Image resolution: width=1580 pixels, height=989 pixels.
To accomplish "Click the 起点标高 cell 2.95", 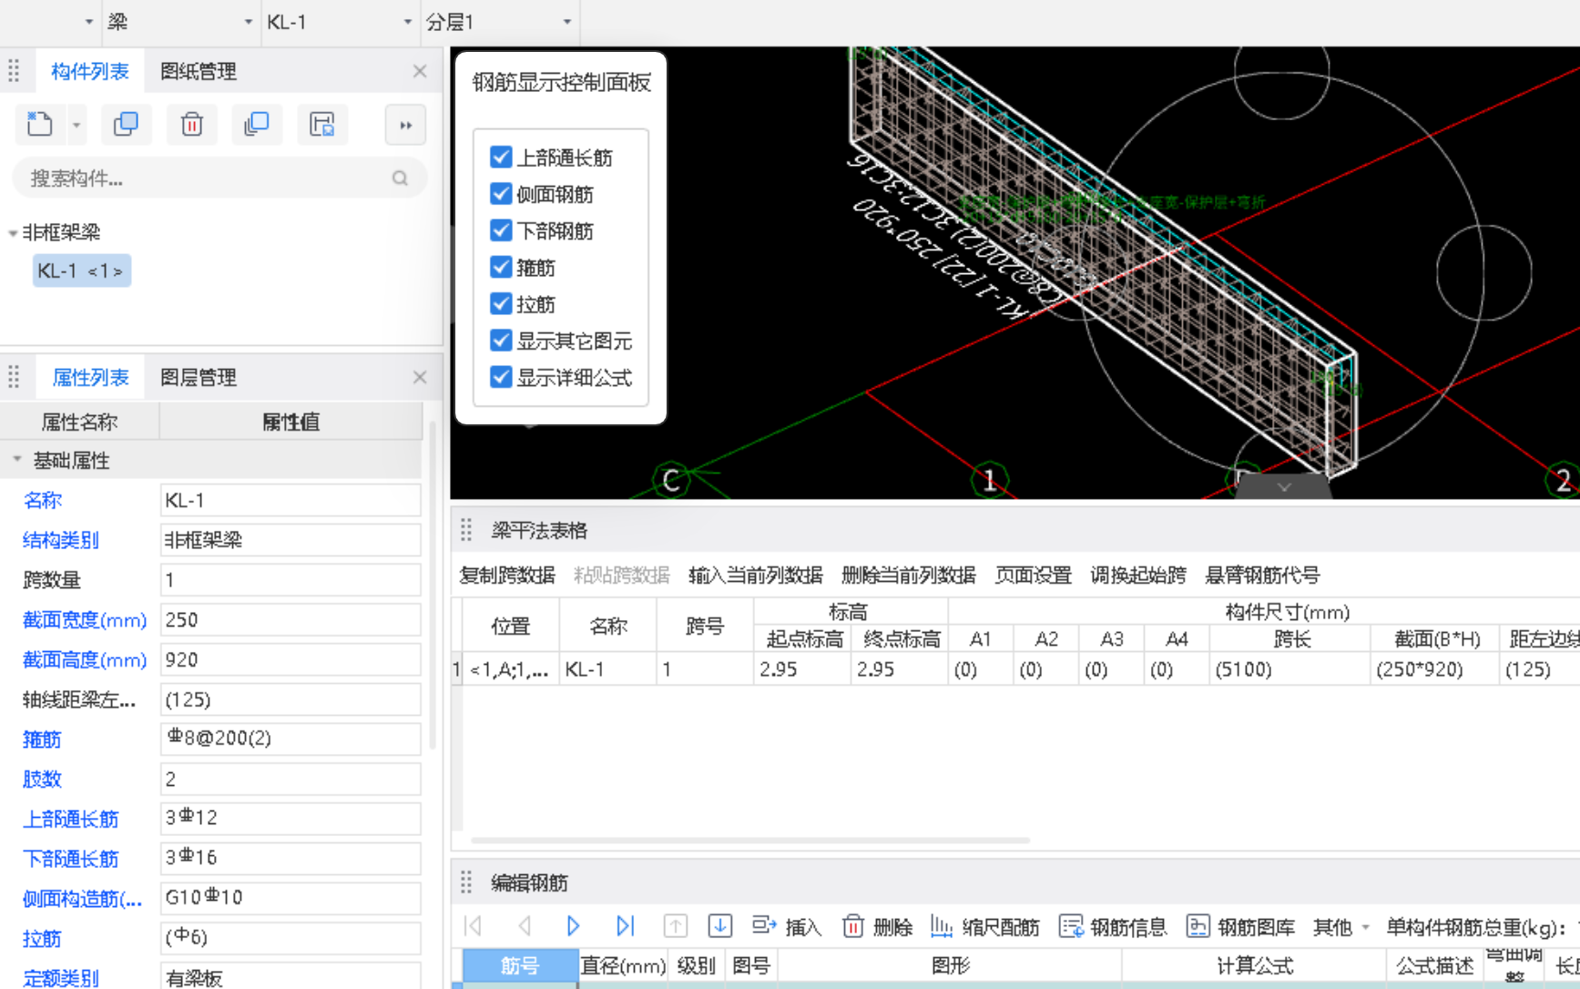I will coord(802,669).
